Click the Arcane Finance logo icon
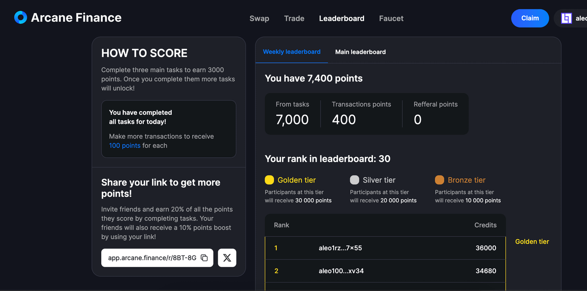Viewport: 587px width, 291px height. (x=21, y=18)
